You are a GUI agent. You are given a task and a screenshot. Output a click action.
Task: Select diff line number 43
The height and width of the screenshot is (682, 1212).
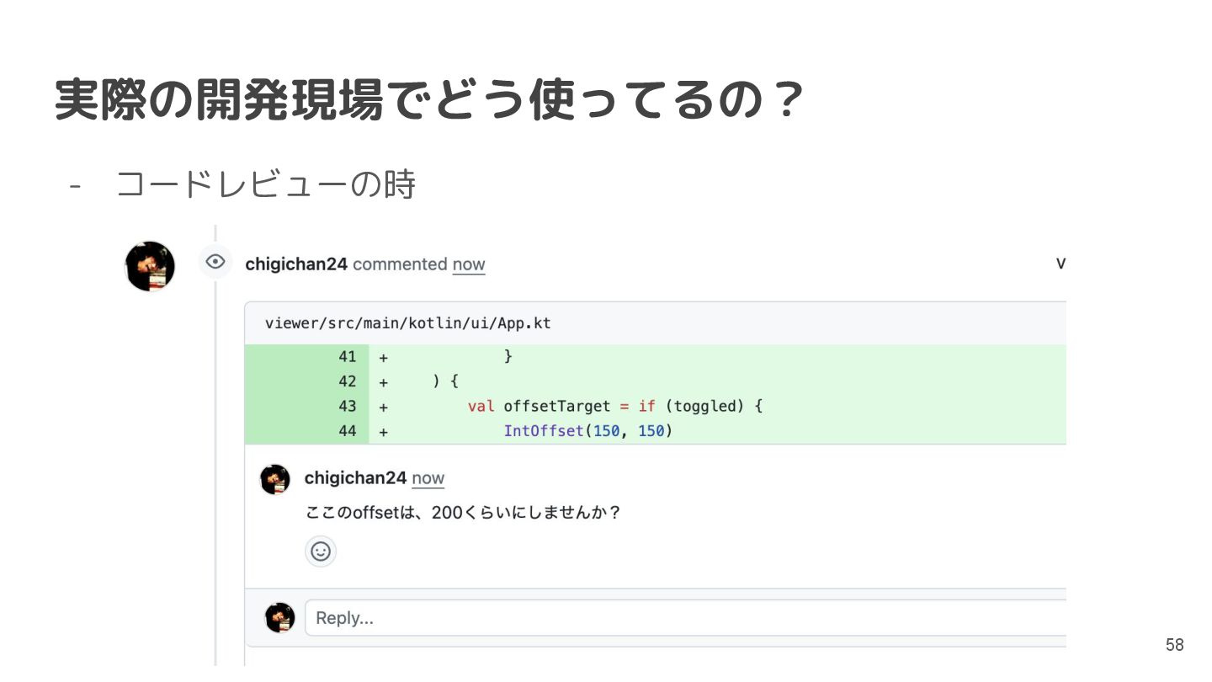tap(348, 406)
